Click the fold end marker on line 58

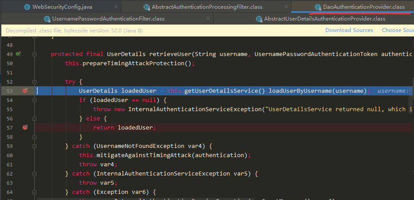34,137
